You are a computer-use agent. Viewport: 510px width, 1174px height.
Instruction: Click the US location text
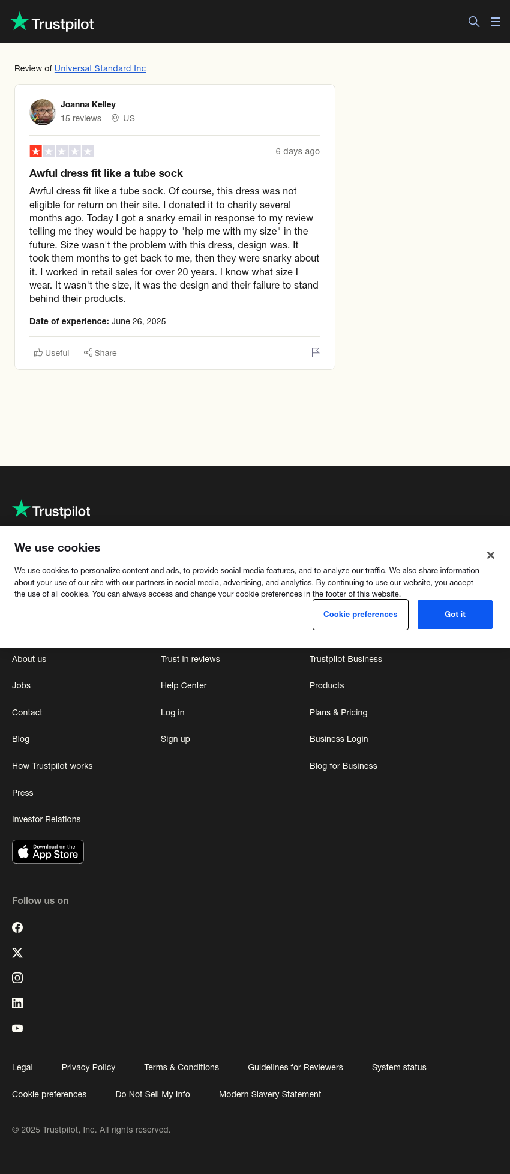coord(129,118)
